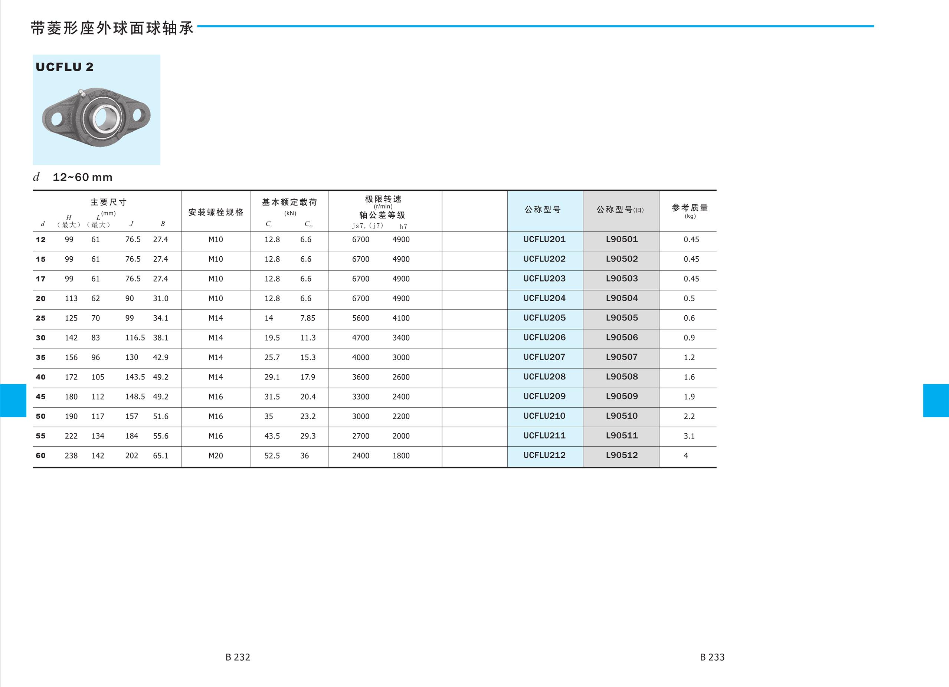
Task: Click page number B 232
Action: pyautogui.click(x=237, y=657)
